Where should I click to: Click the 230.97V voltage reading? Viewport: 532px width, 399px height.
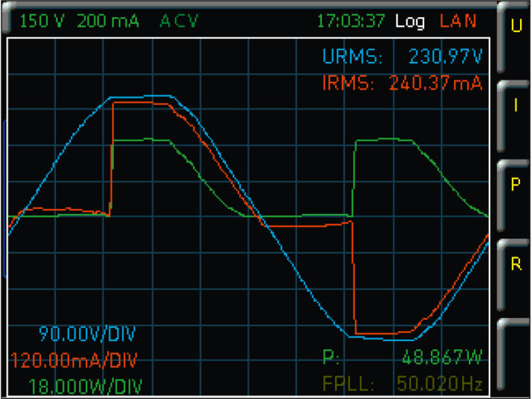[x=446, y=57]
